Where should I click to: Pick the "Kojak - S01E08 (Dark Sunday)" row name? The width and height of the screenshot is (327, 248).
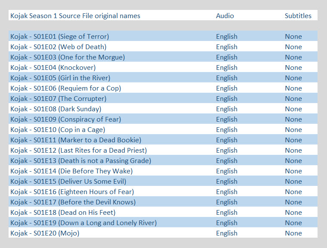pyautogui.click(x=56, y=109)
